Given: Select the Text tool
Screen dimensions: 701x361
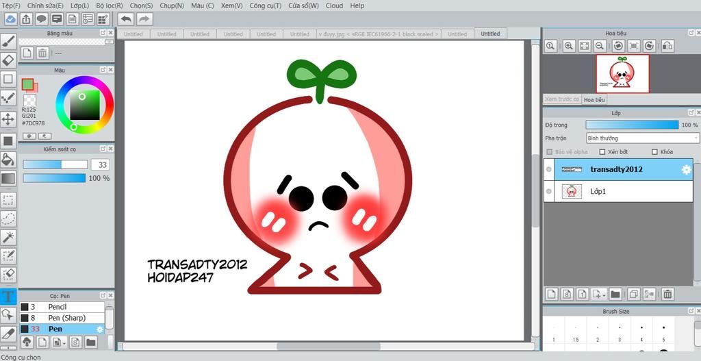Looking at the screenshot, I should (8, 296).
